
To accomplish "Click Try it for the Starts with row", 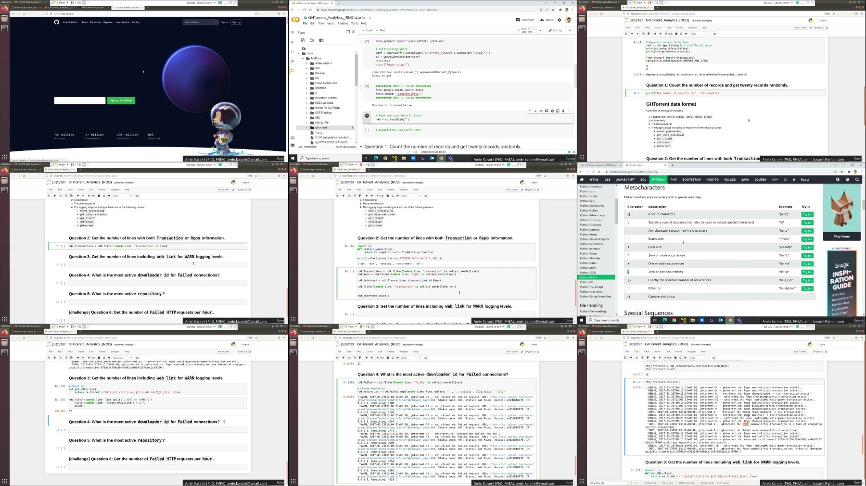I will click(807, 239).
